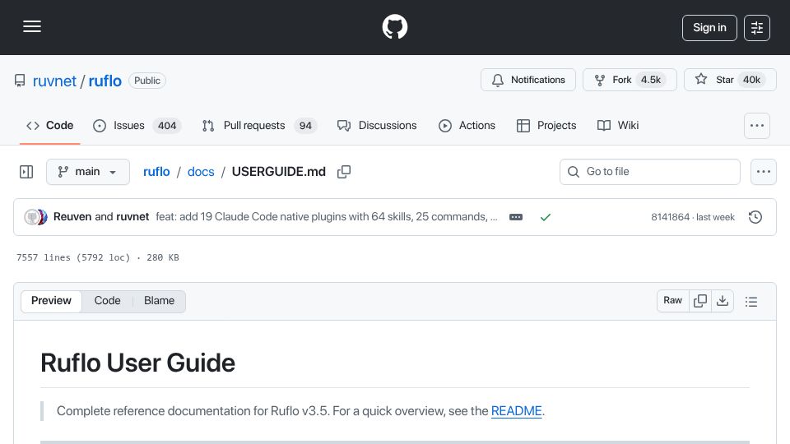
Task: Open the Pull requests tab
Action: coord(259,125)
